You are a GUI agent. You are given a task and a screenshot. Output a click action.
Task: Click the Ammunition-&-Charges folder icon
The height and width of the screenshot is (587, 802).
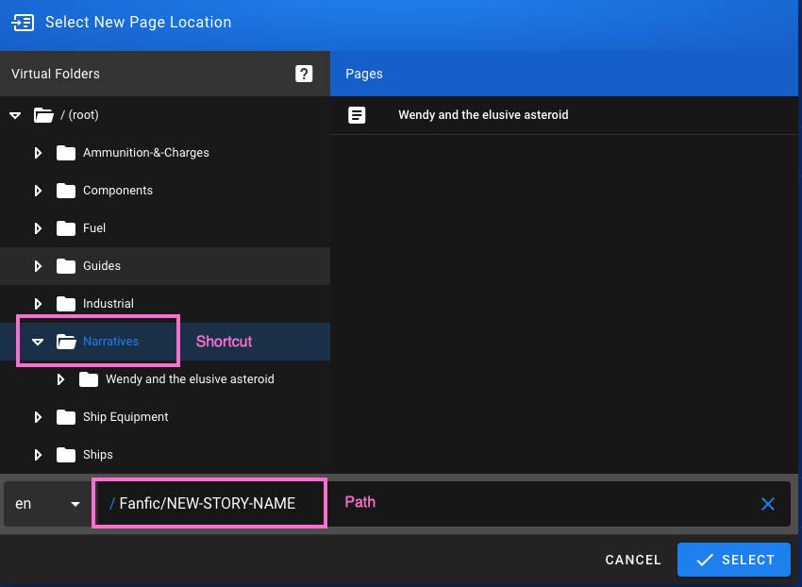pyautogui.click(x=66, y=153)
